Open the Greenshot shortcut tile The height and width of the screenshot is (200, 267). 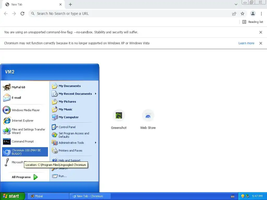point(119,119)
